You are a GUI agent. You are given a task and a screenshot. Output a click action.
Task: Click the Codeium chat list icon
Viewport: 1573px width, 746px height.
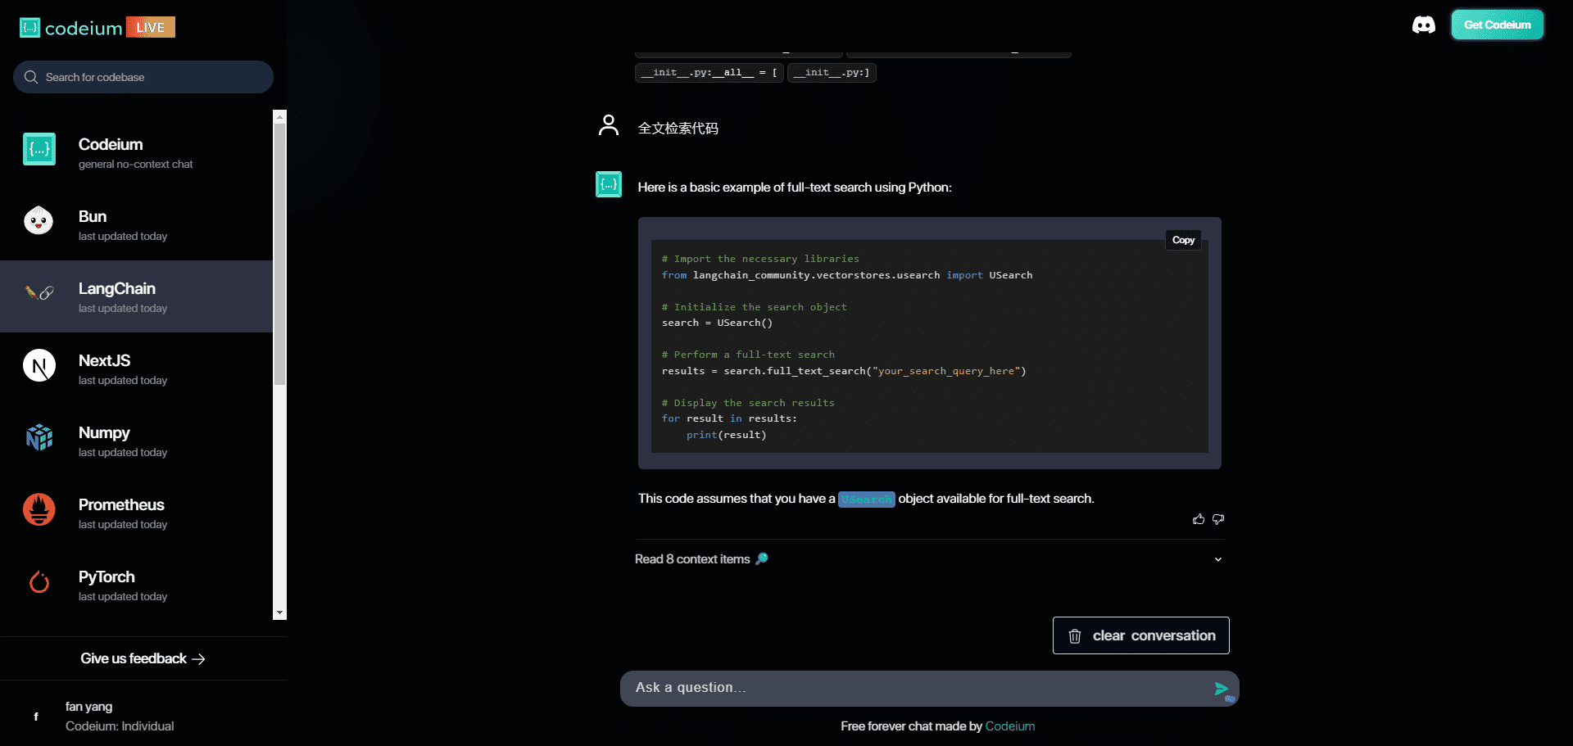(x=39, y=149)
